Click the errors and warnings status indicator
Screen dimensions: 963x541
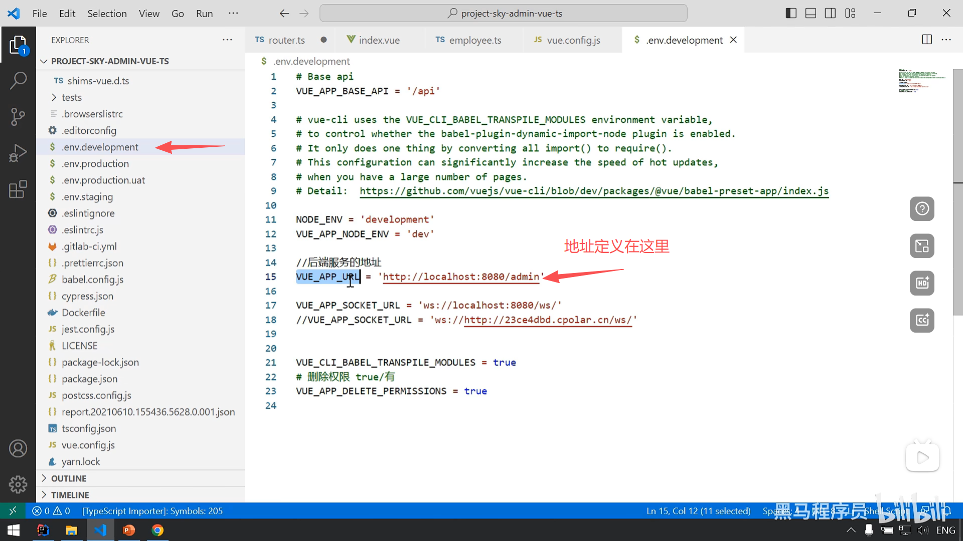point(51,511)
